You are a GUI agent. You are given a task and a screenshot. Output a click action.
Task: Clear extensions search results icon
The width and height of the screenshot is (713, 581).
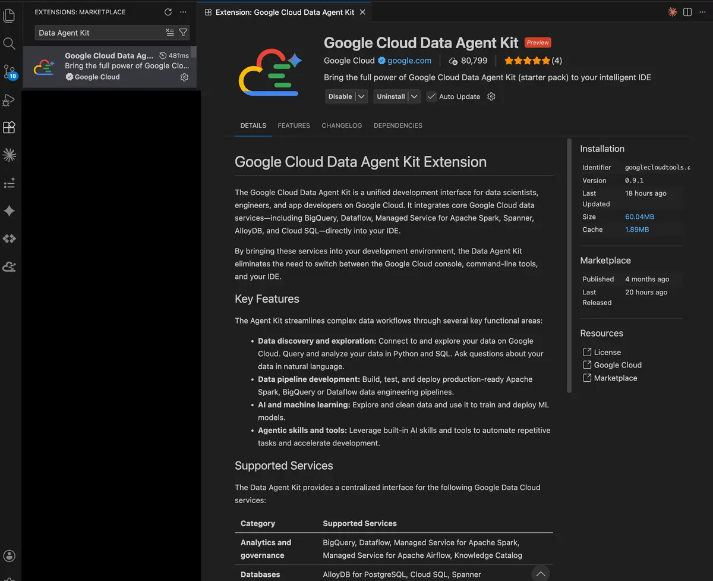click(170, 33)
